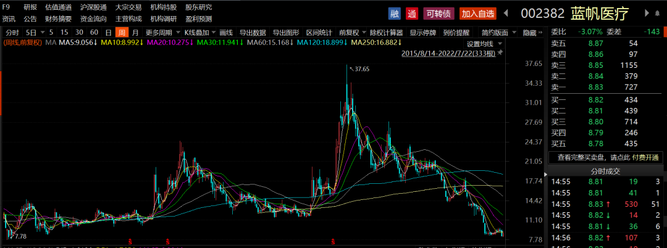Open the 财务摘要 financial summary menu
The width and height of the screenshot is (667, 248).
click(58, 19)
